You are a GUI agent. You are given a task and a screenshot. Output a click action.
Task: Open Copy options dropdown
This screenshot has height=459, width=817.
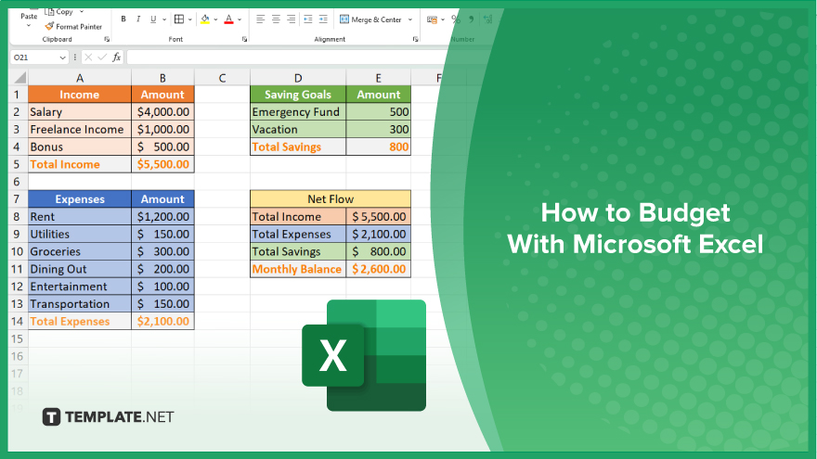[x=82, y=11]
